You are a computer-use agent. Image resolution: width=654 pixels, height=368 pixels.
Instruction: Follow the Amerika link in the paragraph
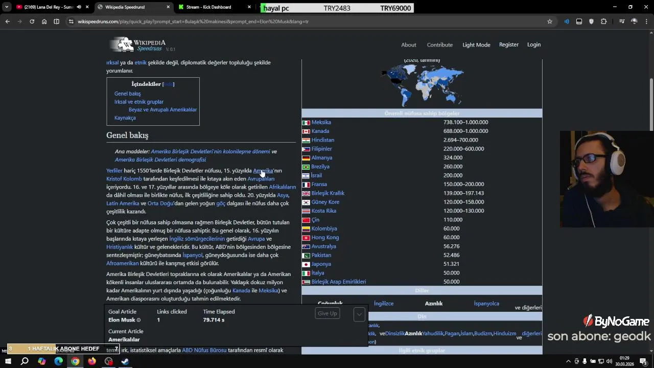coord(263,171)
